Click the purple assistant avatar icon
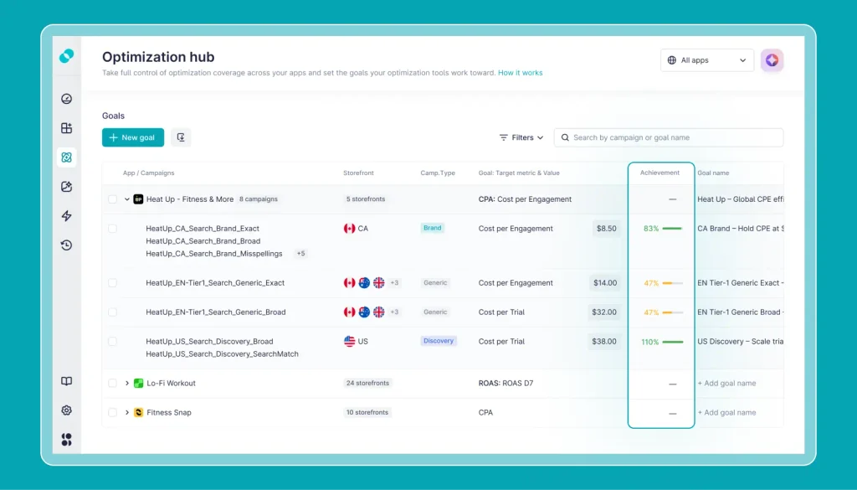857x490 pixels. tap(772, 60)
